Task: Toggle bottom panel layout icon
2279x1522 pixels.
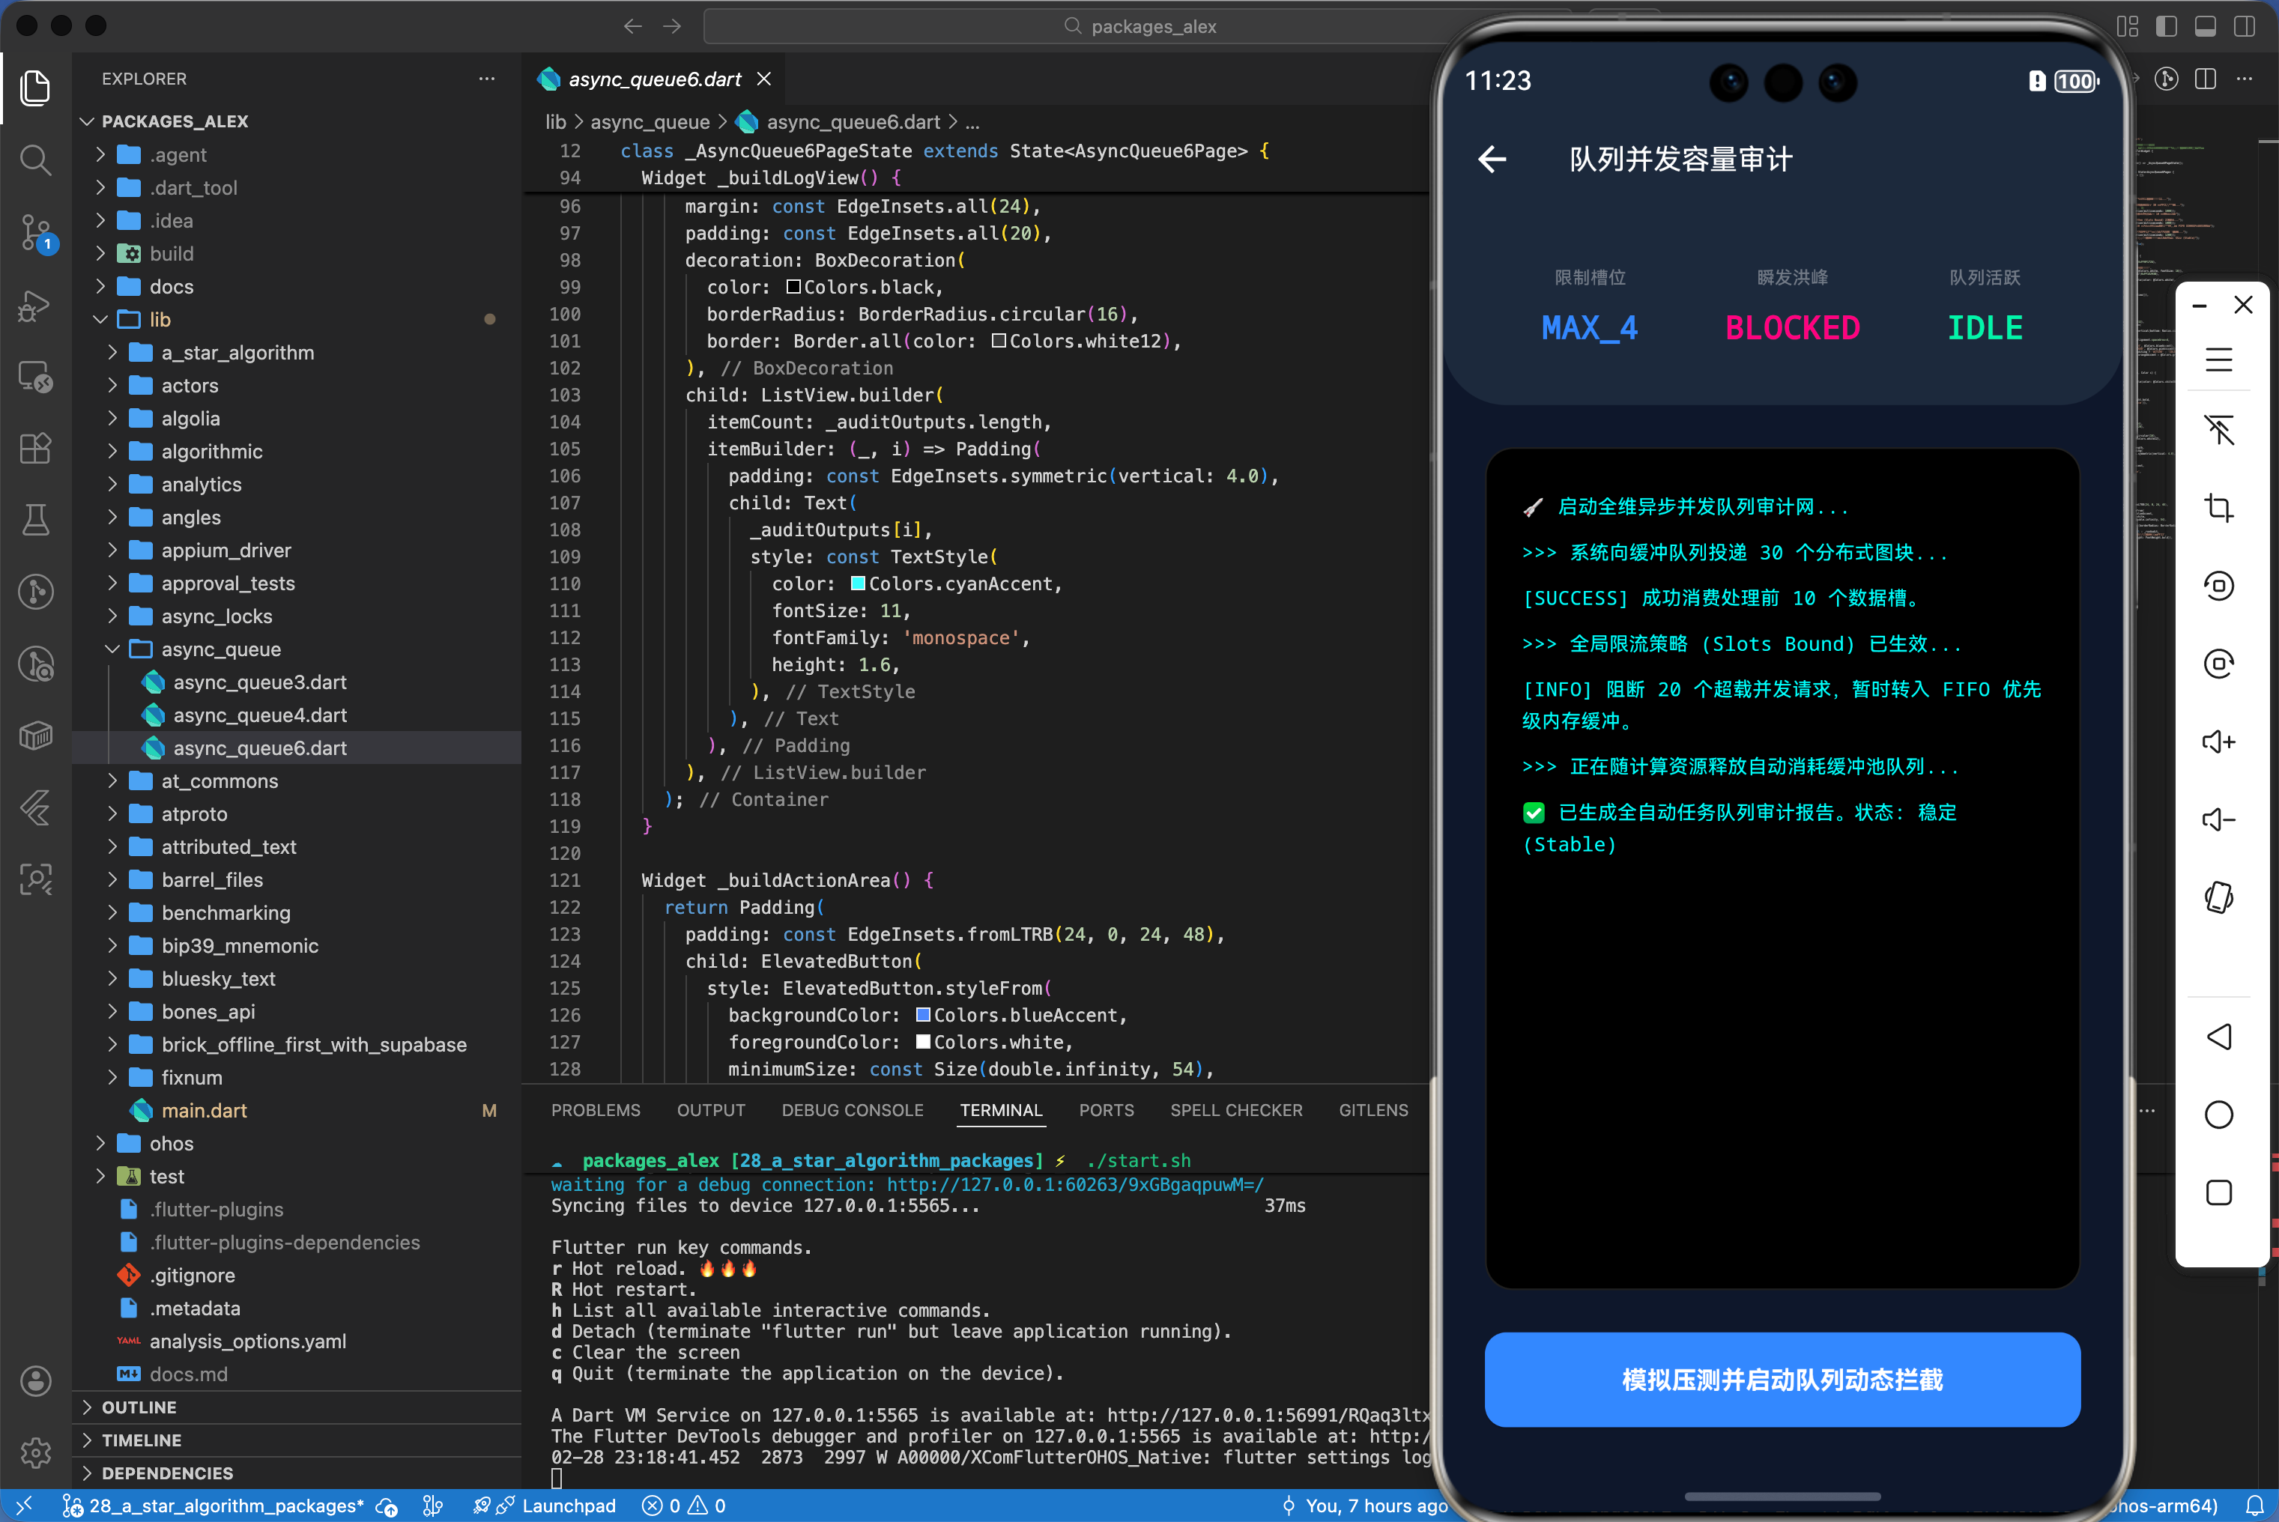Action: [2206, 26]
